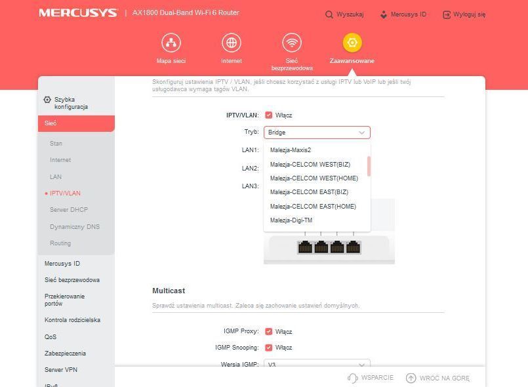Click the Multicast section heading
The width and height of the screenshot is (528, 387).
169,291
